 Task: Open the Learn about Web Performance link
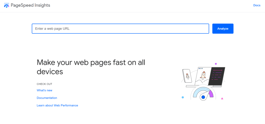[x=57, y=105]
